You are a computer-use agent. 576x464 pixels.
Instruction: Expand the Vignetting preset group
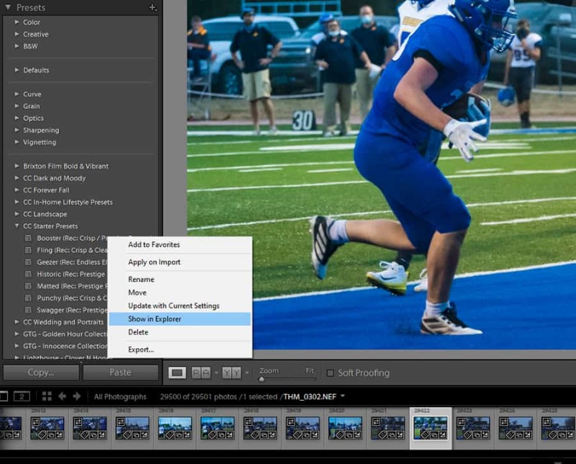(x=17, y=142)
